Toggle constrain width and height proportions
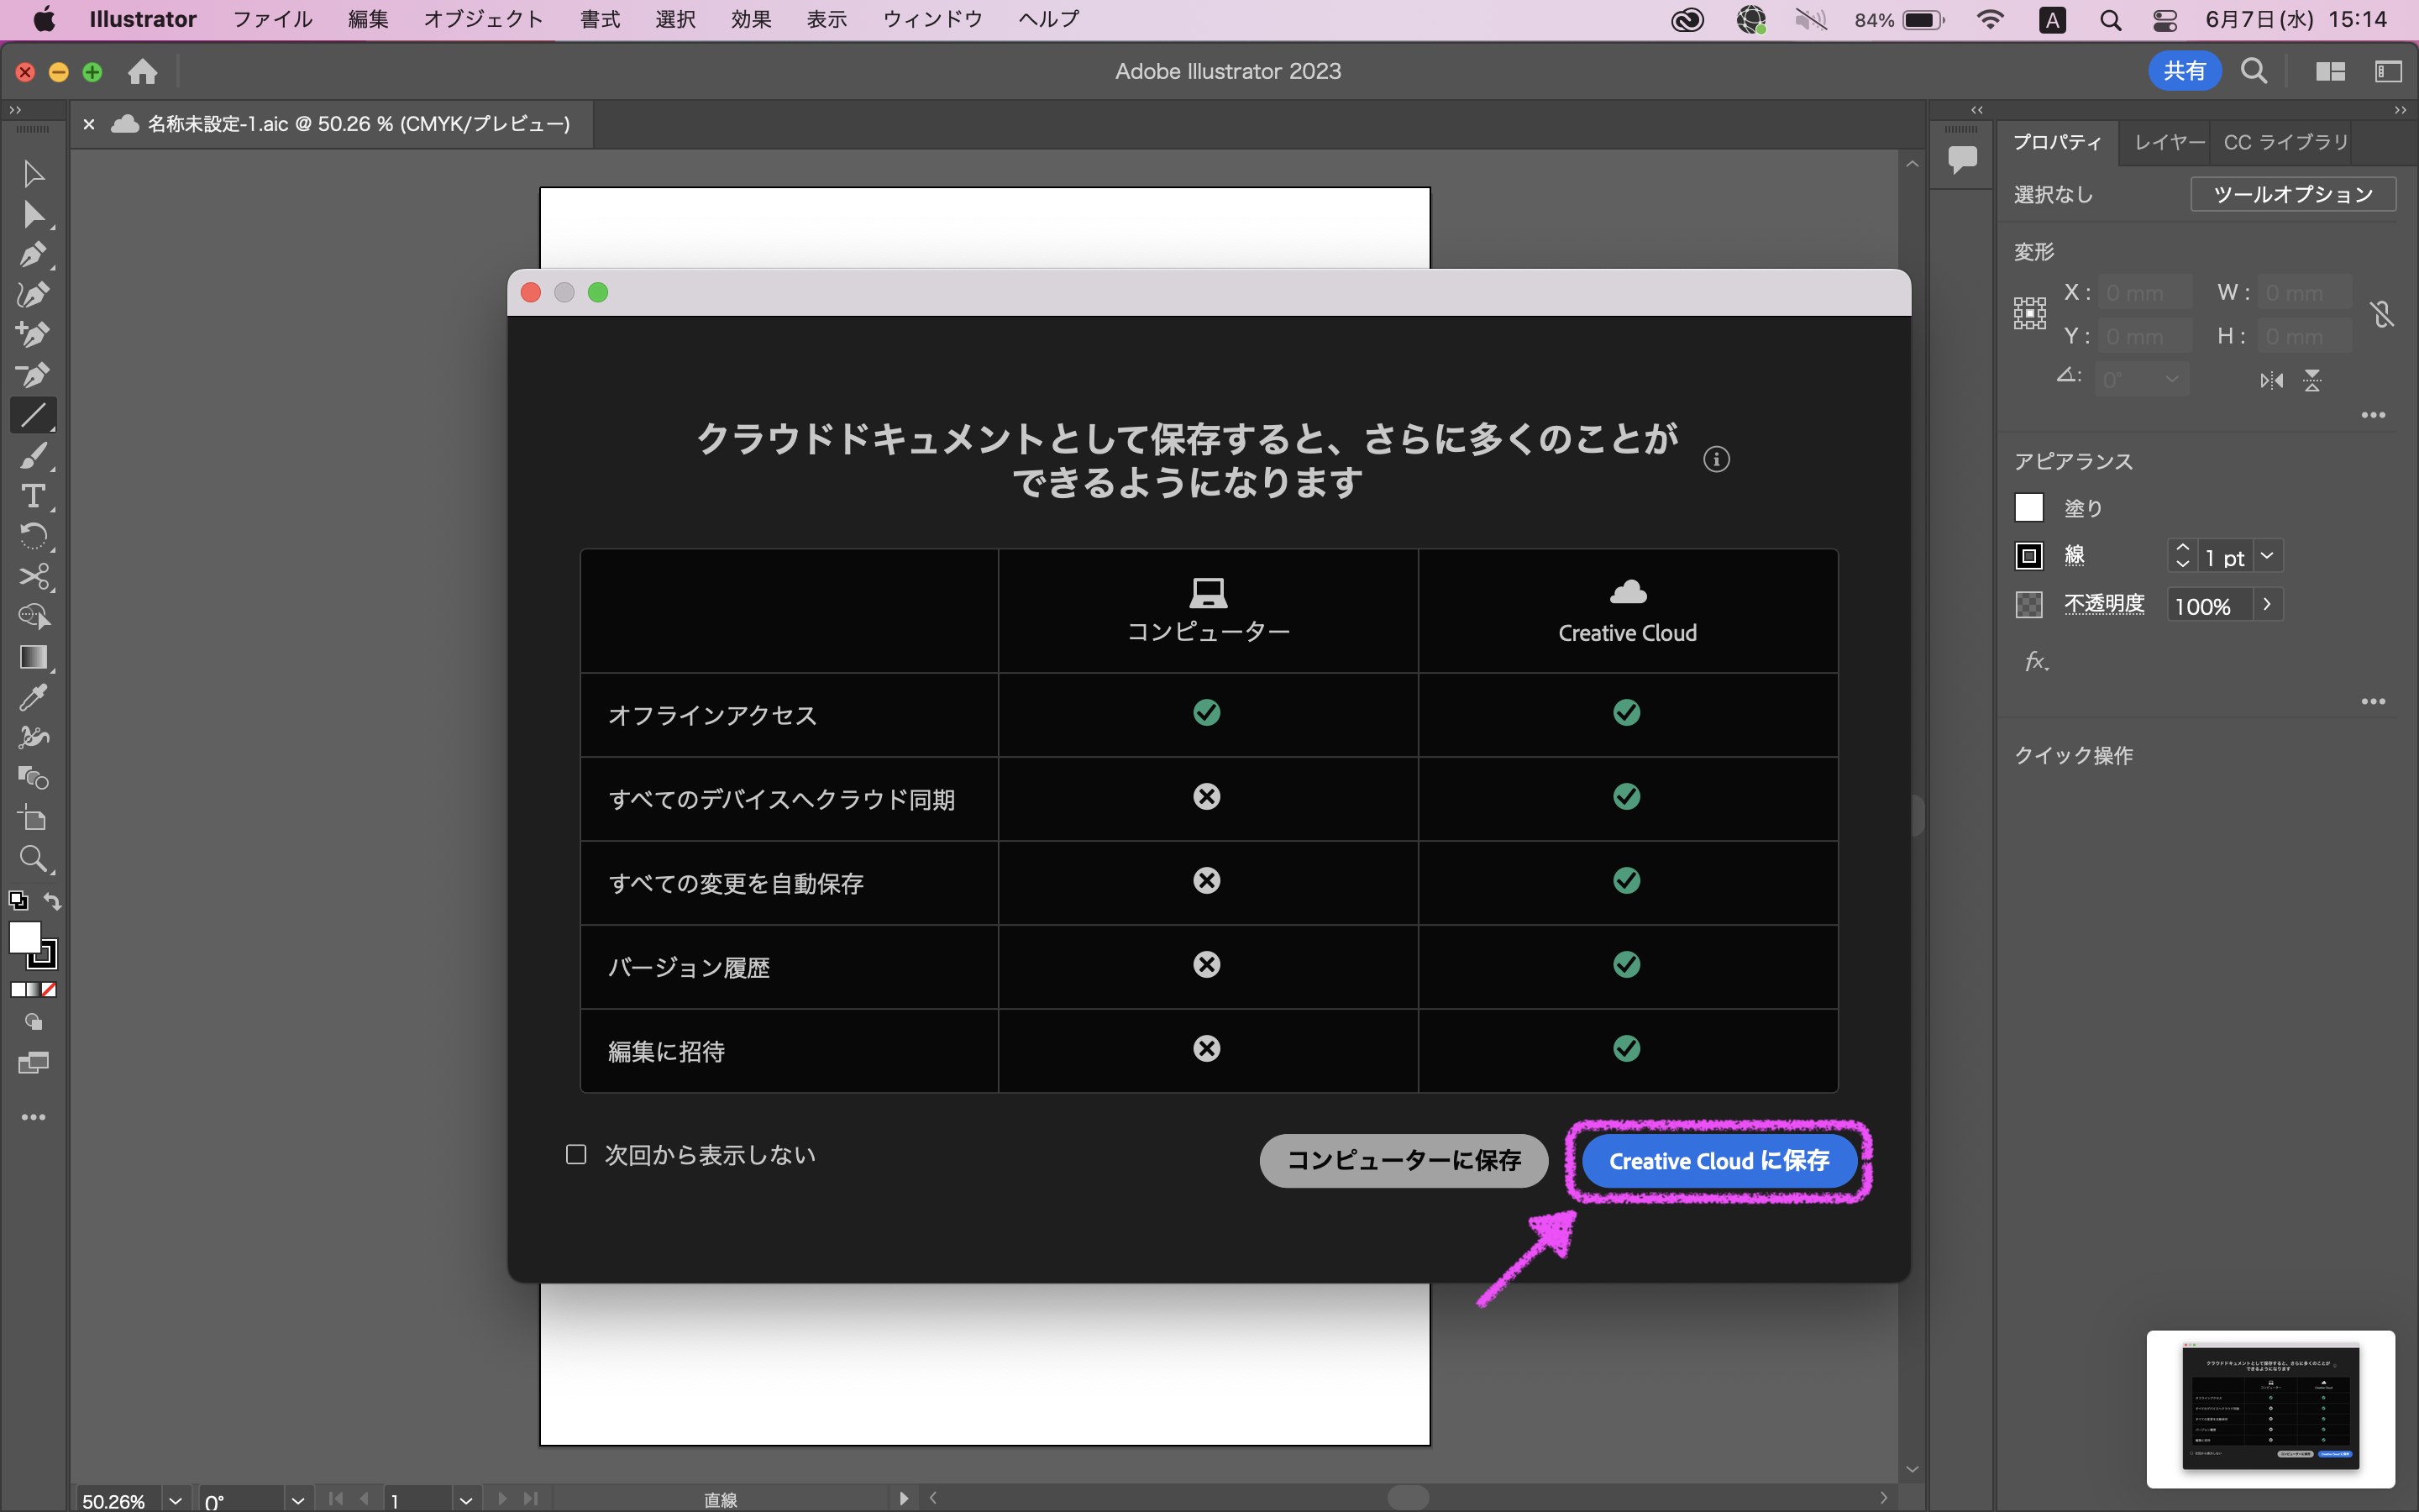The width and height of the screenshot is (2419, 1512). (x=2382, y=314)
